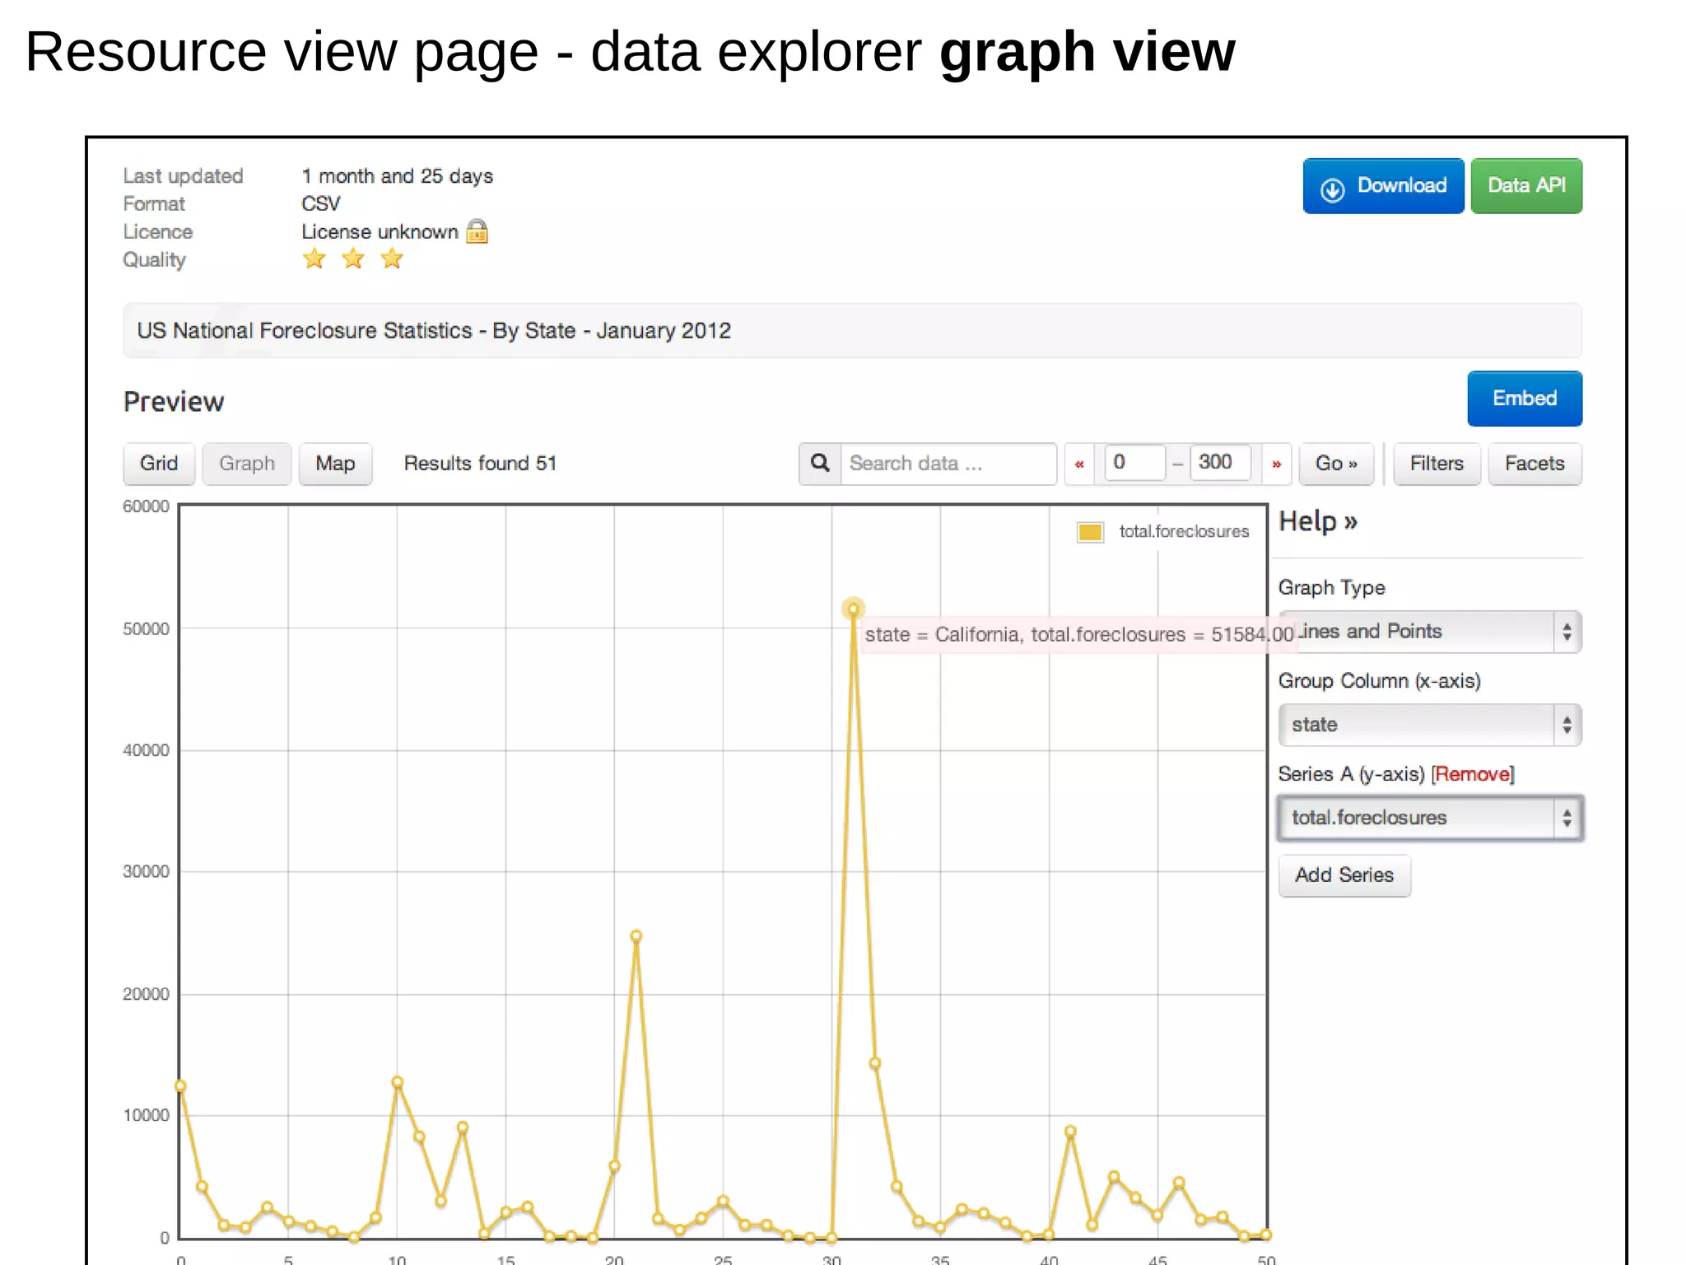This screenshot has width=1686, height=1265.
Task: Click the Download button
Action: pyautogui.click(x=1383, y=186)
